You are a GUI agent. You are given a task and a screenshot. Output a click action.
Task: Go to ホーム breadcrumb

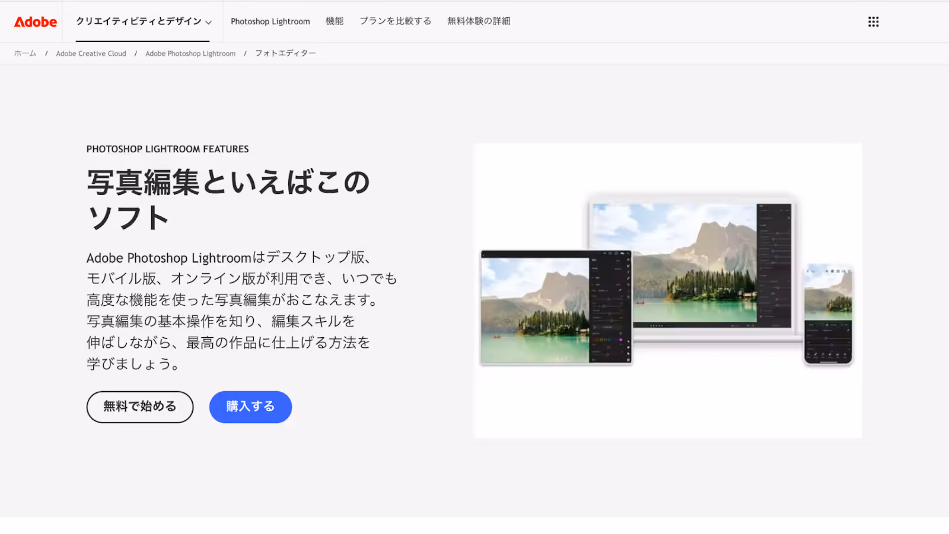click(x=26, y=53)
